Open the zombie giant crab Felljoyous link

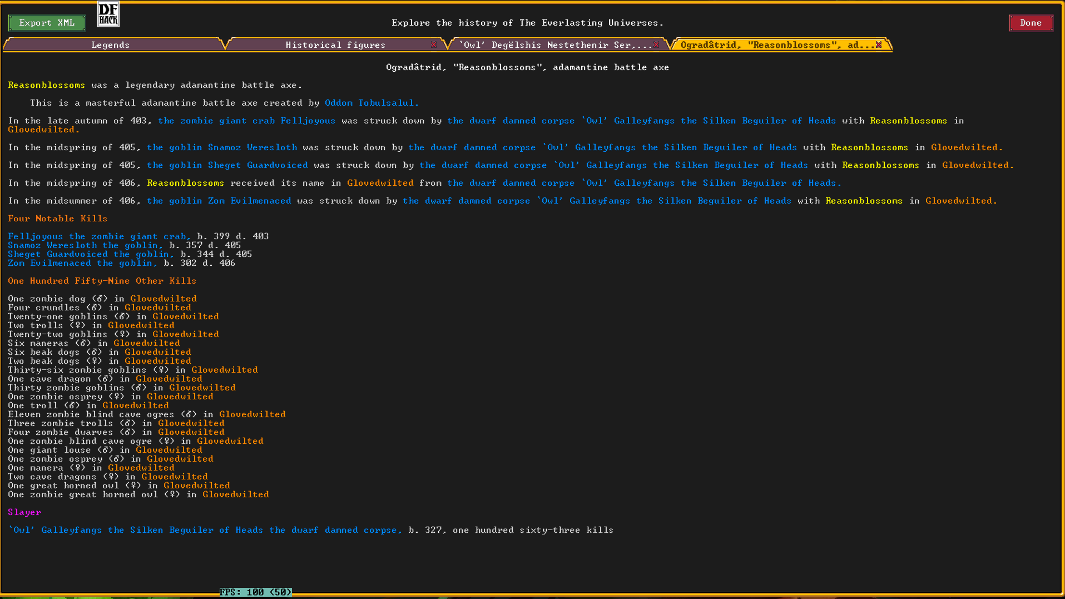tap(246, 121)
